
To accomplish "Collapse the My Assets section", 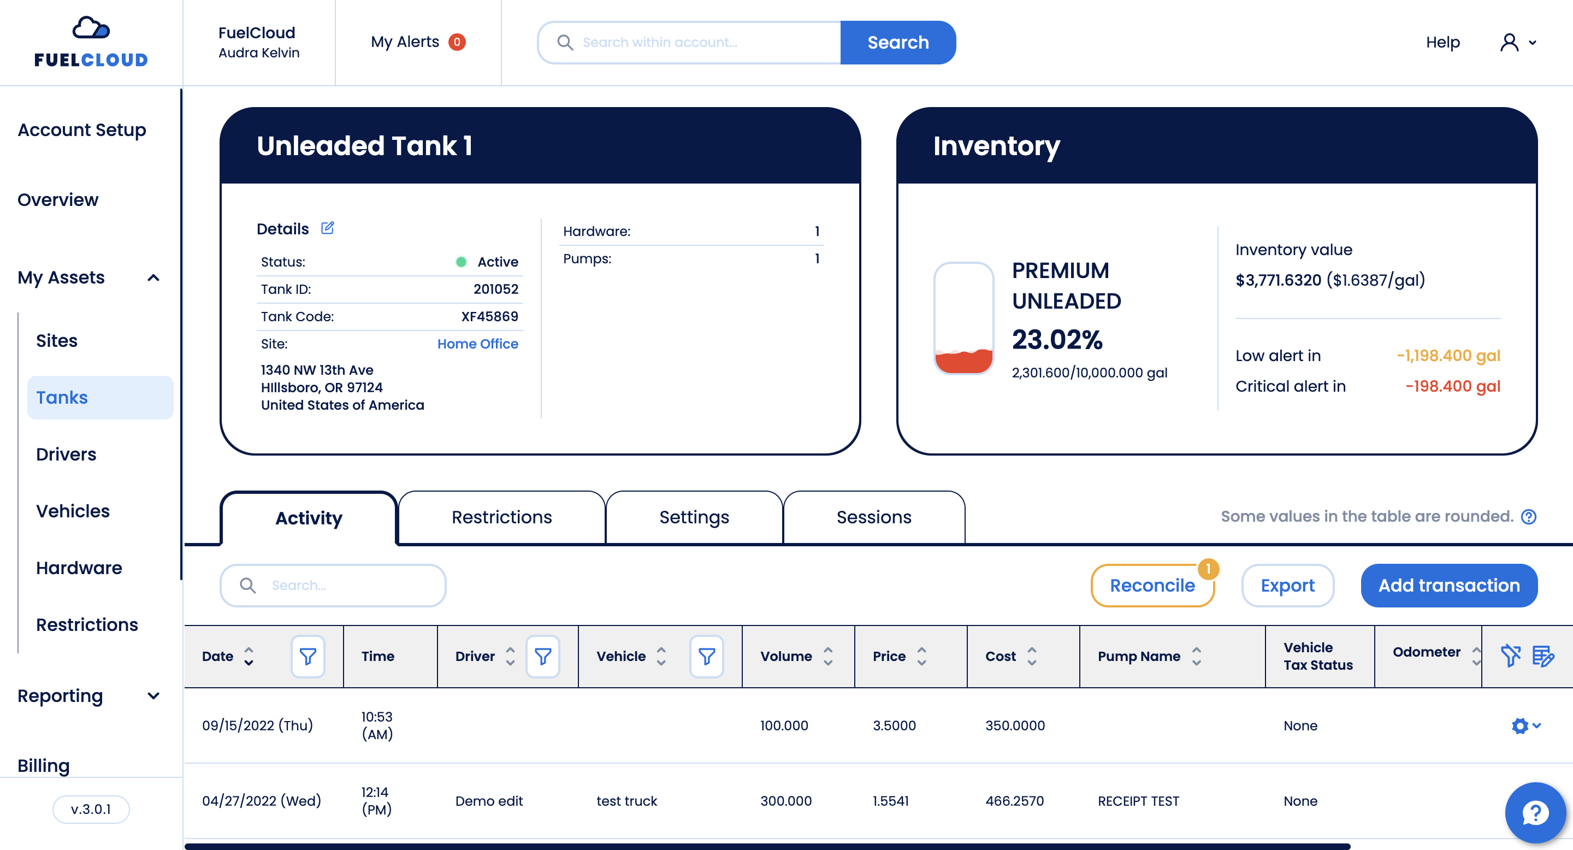I will pyautogui.click(x=153, y=278).
